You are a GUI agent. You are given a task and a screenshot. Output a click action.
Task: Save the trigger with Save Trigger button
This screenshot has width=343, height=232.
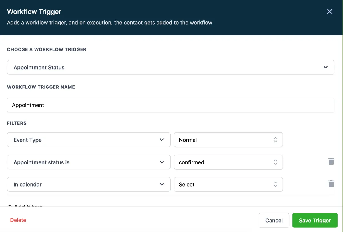pyautogui.click(x=315, y=220)
